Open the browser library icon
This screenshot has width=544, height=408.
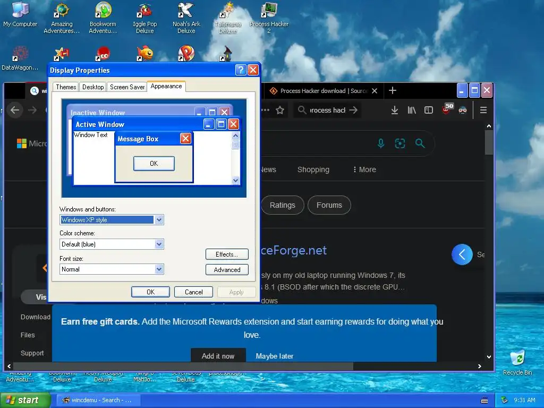point(412,110)
